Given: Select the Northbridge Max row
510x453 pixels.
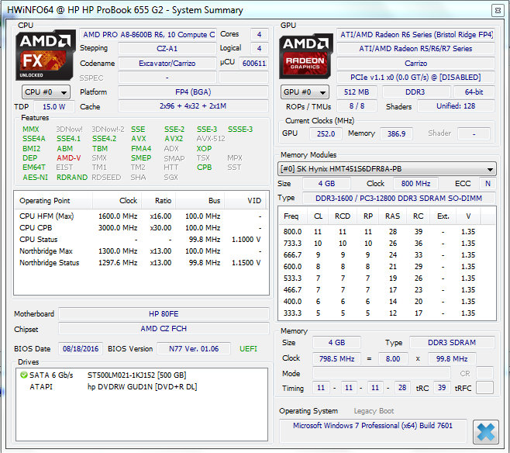Looking at the screenshot, I should (140, 251).
